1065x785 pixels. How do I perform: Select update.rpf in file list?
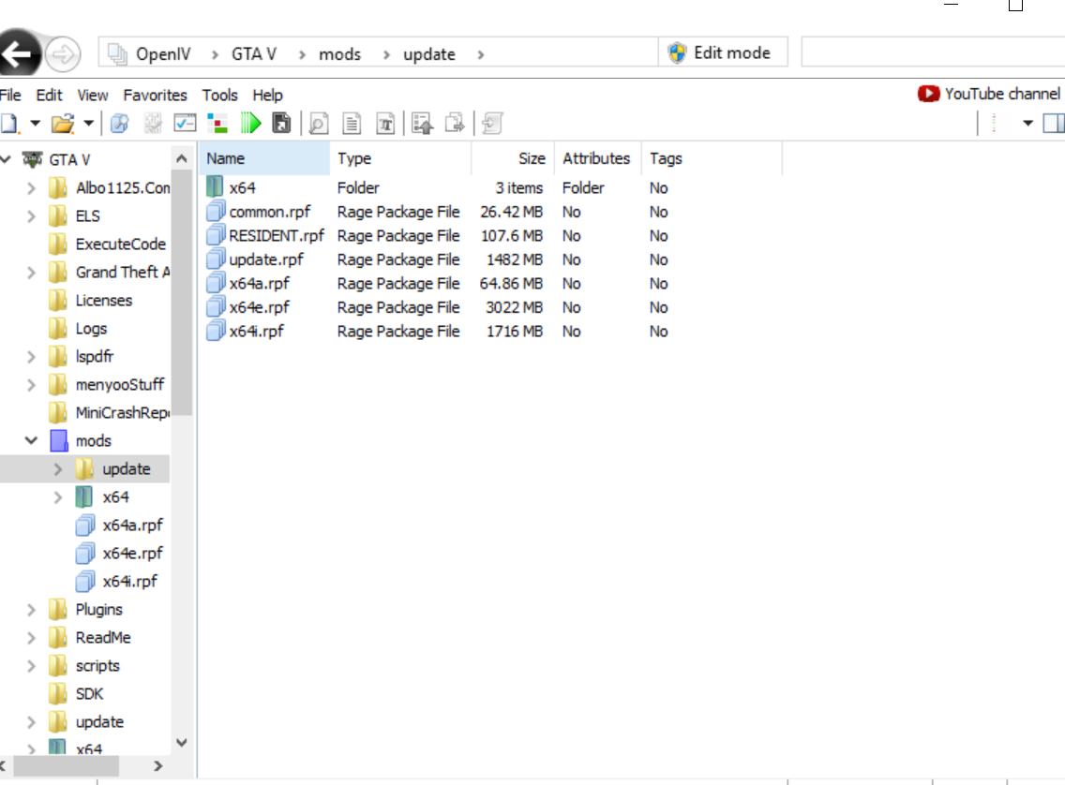265,259
